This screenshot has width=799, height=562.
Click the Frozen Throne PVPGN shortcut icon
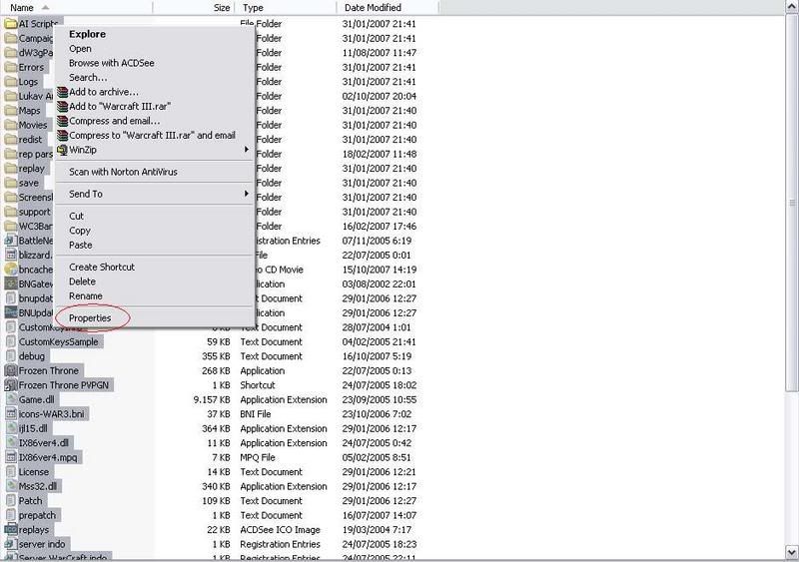pyautogui.click(x=11, y=385)
